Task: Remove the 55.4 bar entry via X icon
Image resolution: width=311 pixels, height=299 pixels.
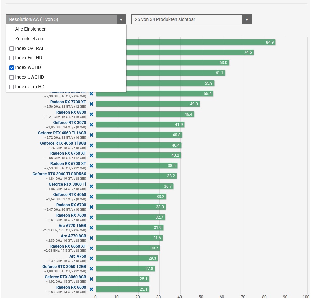Action: click(91, 94)
